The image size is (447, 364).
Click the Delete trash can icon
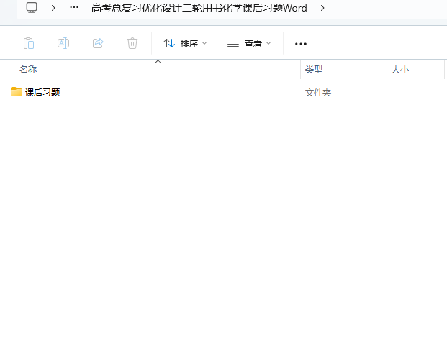pyautogui.click(x=132, y=43)
